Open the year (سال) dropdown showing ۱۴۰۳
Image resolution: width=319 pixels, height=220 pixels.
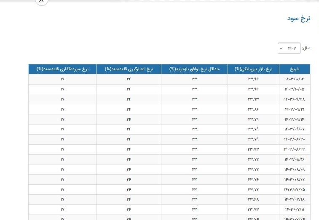click(x=289, y=48)
